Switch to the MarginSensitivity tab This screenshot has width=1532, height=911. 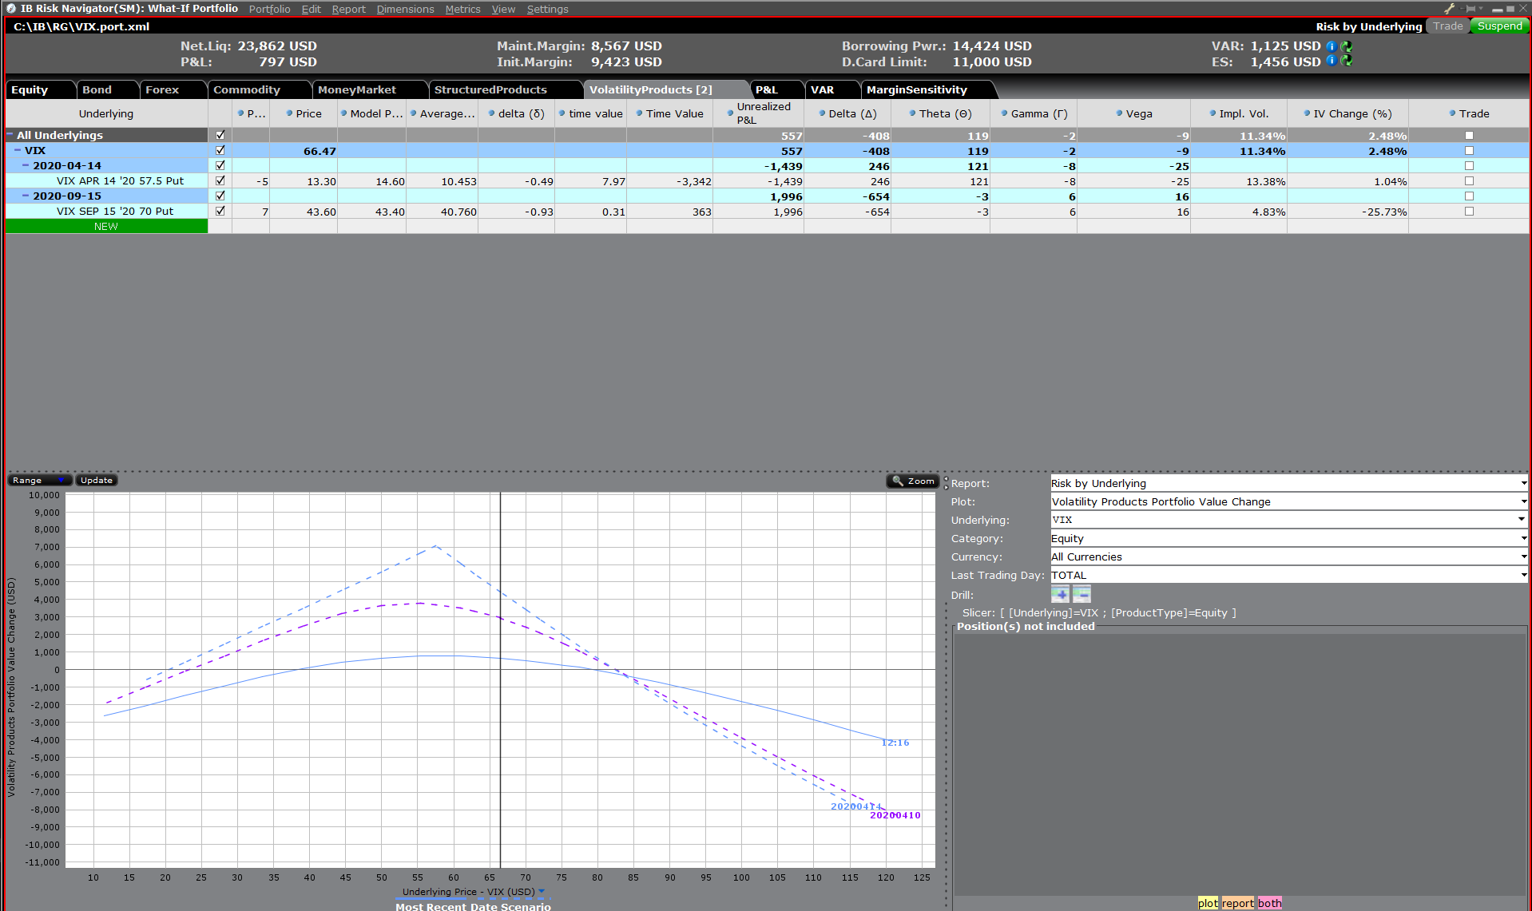(x=916, y=89)
